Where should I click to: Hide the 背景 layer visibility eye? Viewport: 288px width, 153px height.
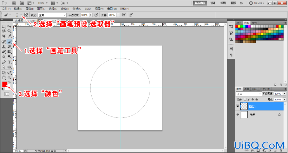pos(238,114)
